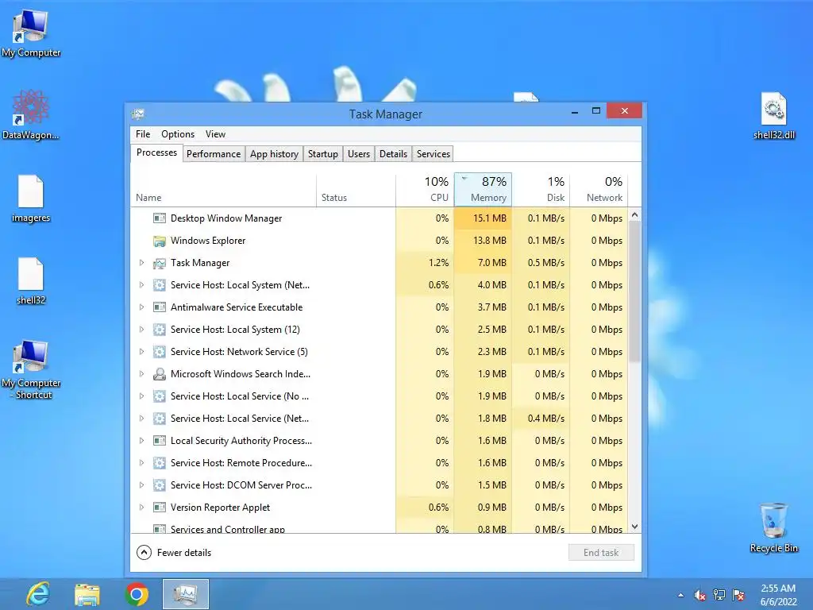This screenshot has width=813, height=610.
Task: Expand Service Host: Local System (Net... group
Action: pyautogui.click(x=141, y=285)
